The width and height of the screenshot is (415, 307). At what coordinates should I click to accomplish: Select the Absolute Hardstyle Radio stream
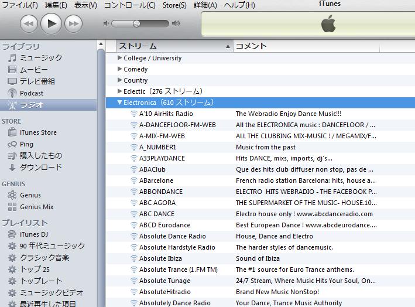coord(177,247)
